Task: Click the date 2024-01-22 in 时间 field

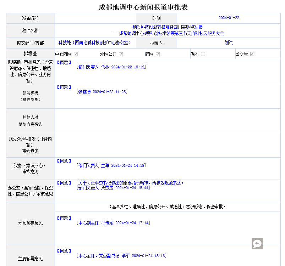Action: click(229, 18)
